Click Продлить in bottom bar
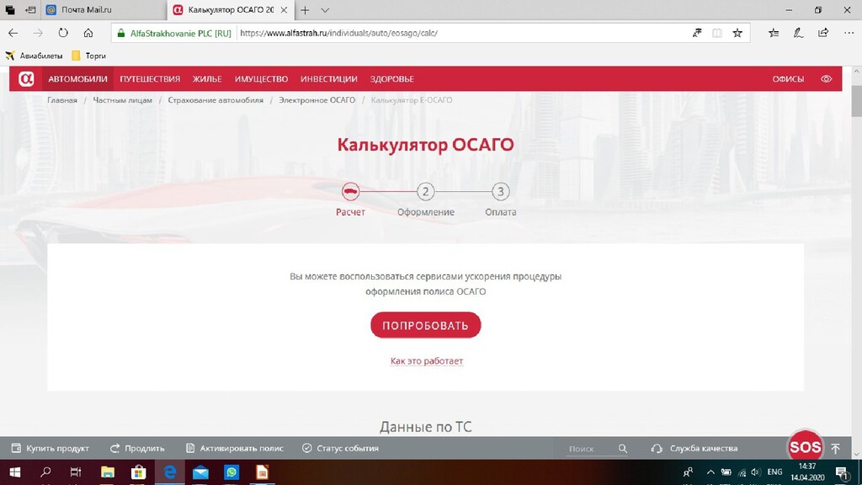 click(x=137, y=448)
